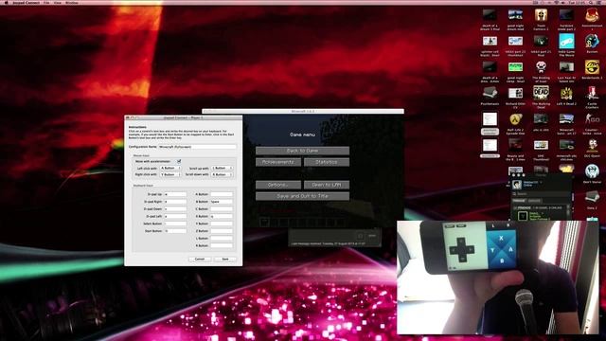Image resolution: width=606 pixels, height=341 pixels.
Task: Click the Z Button key field
Action: 222,231
